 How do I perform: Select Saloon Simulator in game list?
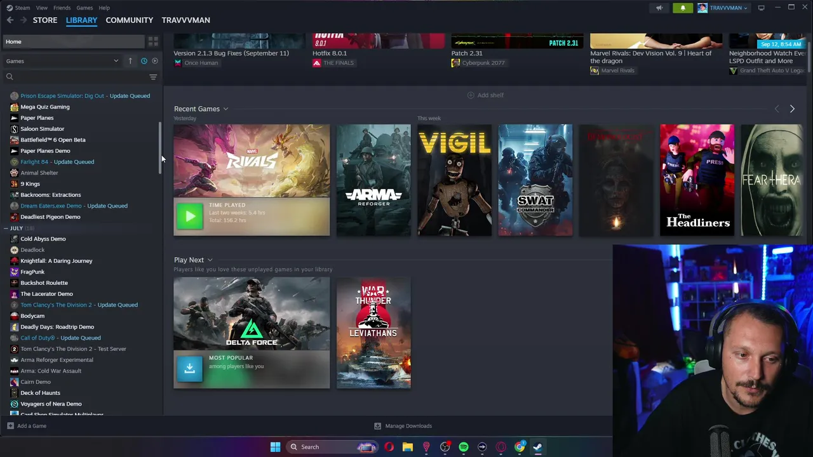pos(42,129)
